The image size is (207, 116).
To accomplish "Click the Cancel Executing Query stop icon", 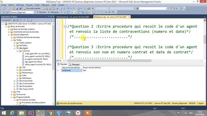I will [x=61, y=12].
